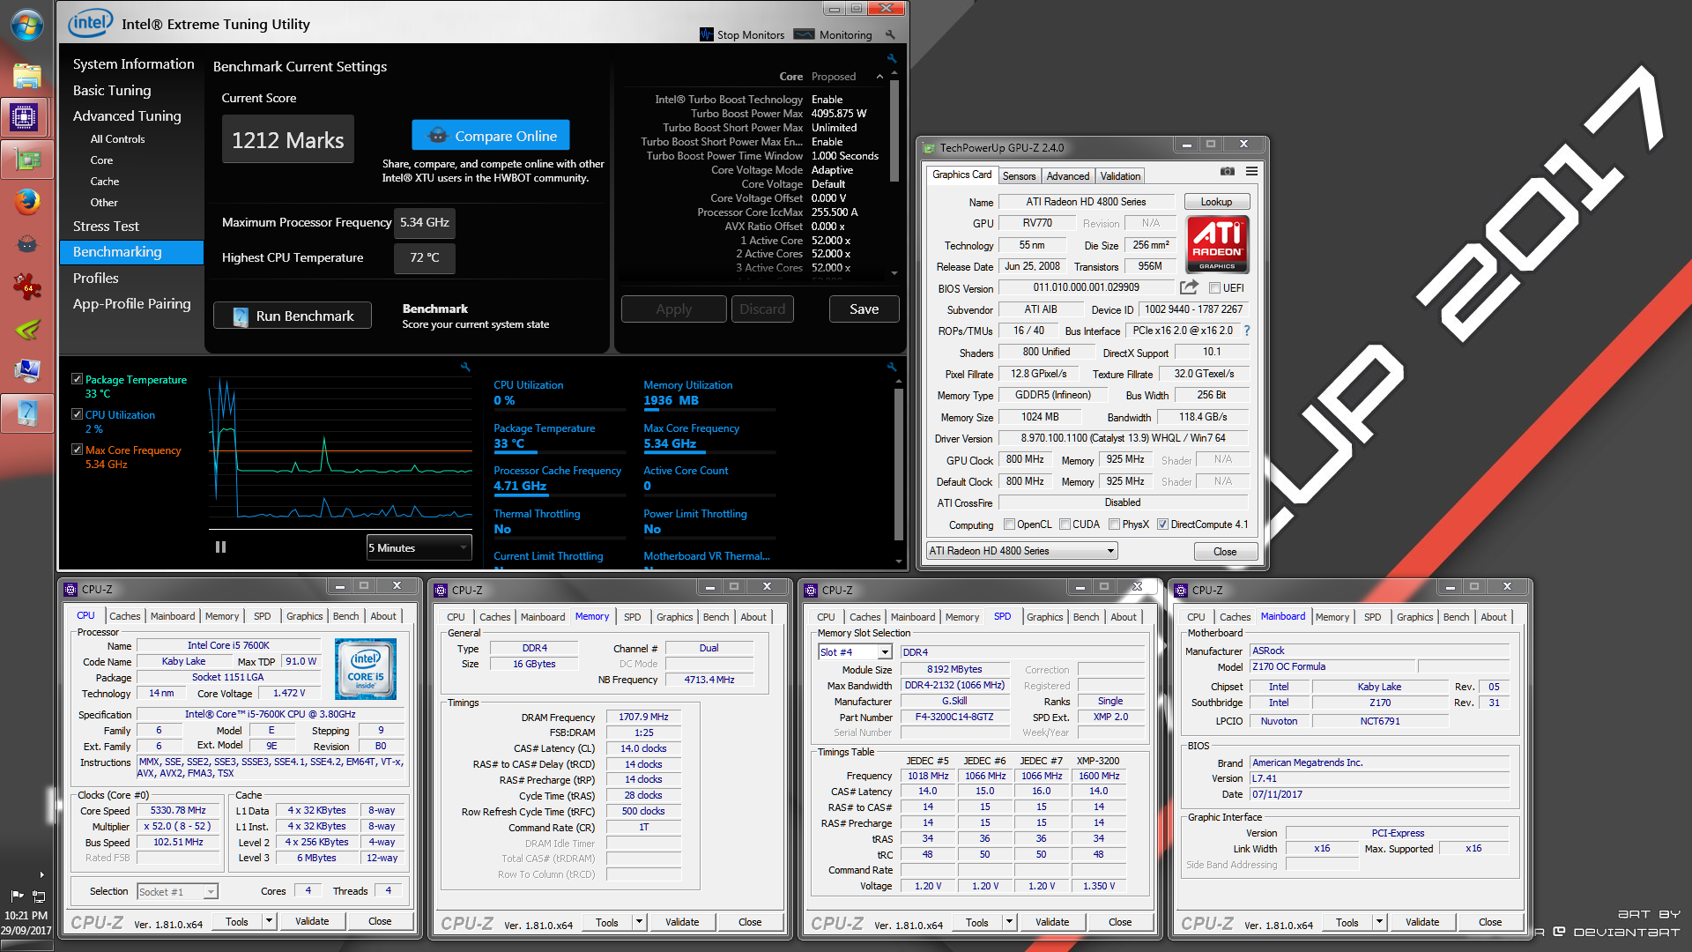The width and height of the screenshot is (1692, 952).
Task: Toggle the UEFI checkbox in GPU-Z
Action: [1214, 288]
